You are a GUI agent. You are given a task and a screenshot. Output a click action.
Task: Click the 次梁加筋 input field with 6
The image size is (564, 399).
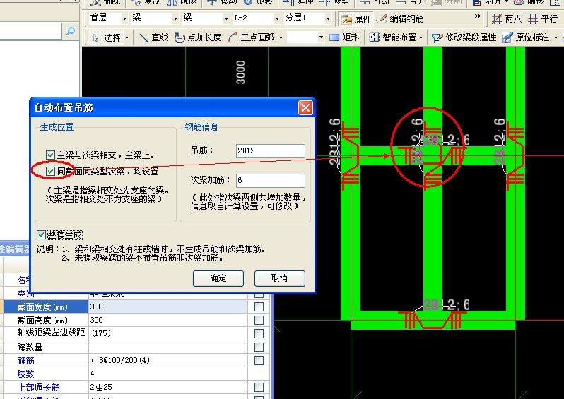pos(271,180)
